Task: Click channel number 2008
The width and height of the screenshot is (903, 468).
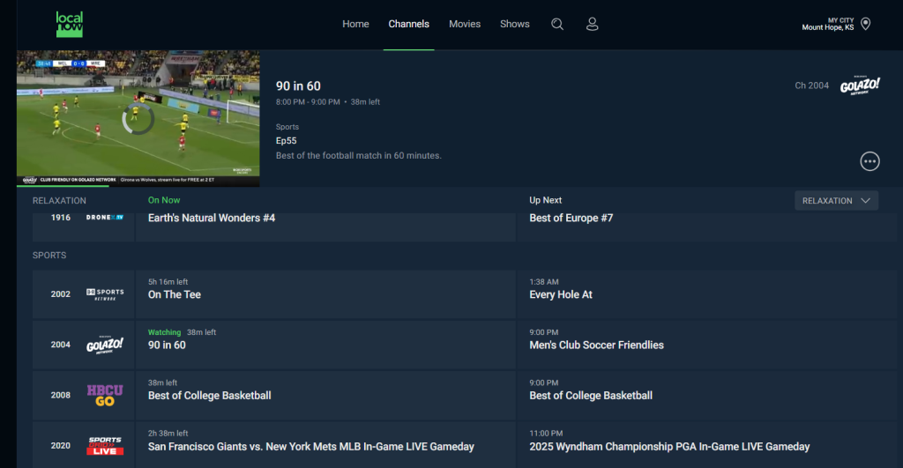Action: coord(61,396)
